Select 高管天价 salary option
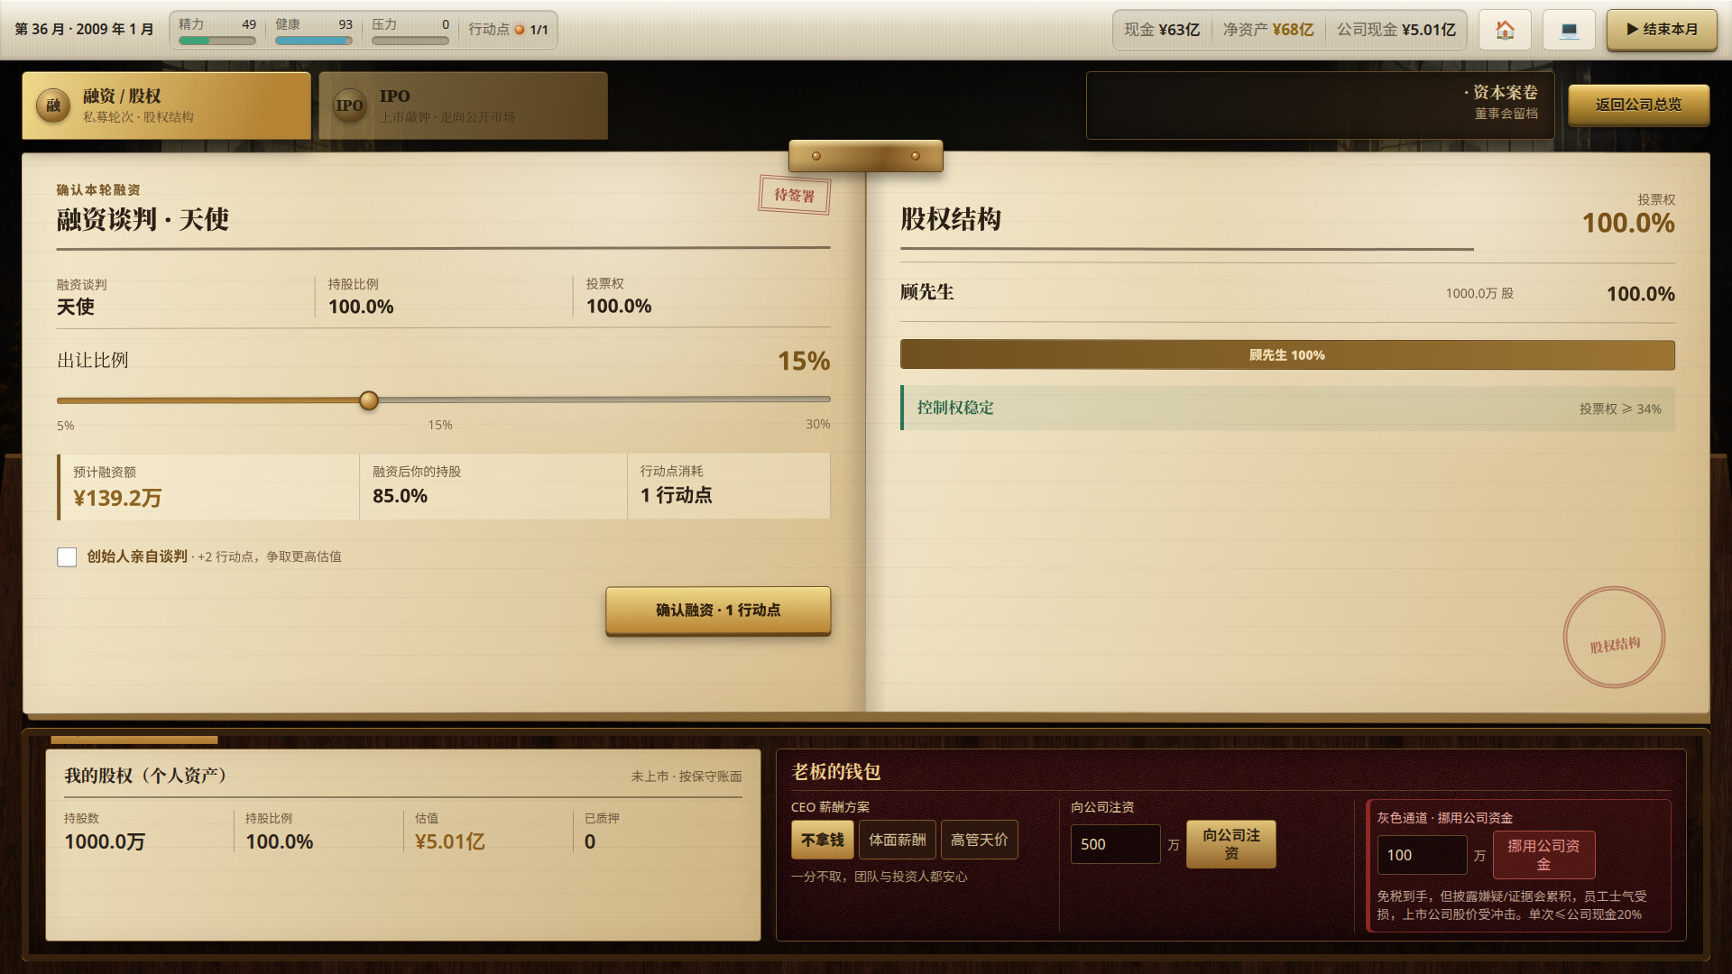Screen dimensions: 1732x974 point(979,840)
